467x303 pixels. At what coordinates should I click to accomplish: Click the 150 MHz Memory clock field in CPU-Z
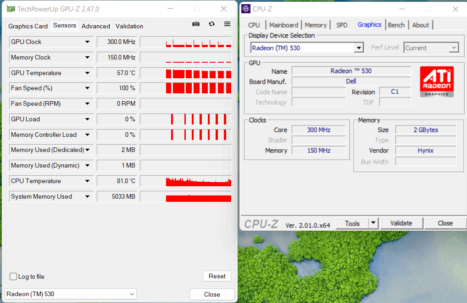pos(319,151)
